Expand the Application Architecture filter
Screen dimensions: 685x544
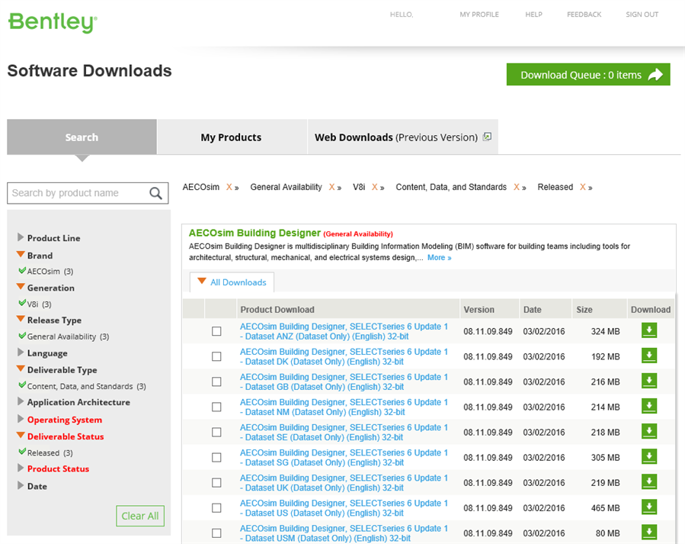[20, 401]
